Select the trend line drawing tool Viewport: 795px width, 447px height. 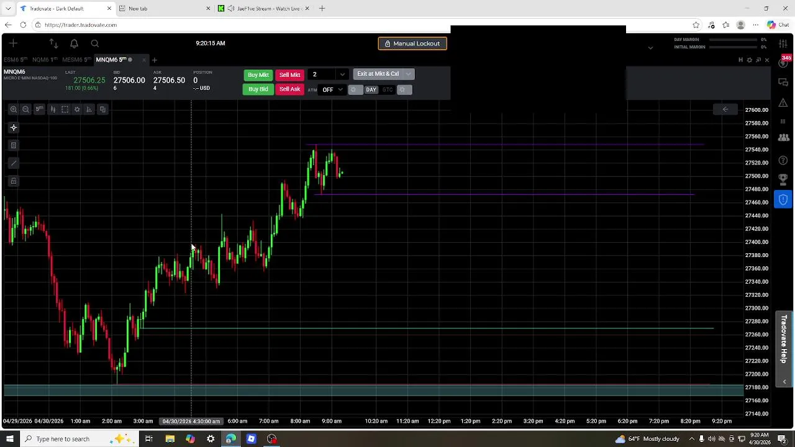coord(13,163)
